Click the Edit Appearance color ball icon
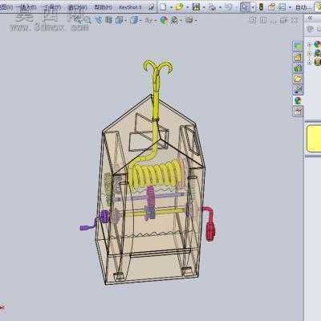Viewport: 321px width, 321px height. (164, 20)
